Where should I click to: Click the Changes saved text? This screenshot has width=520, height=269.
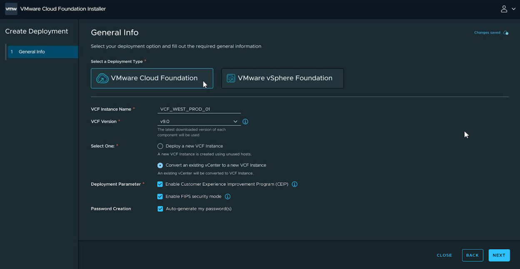point(487,32)
